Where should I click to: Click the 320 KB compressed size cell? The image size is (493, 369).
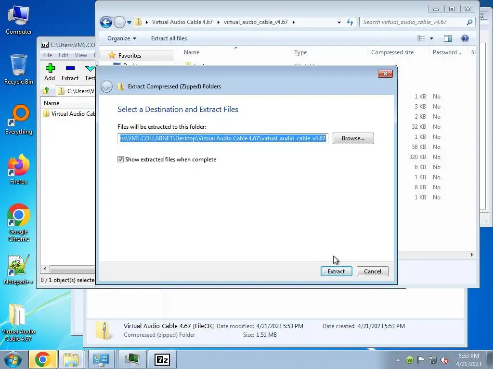point(417,157)
